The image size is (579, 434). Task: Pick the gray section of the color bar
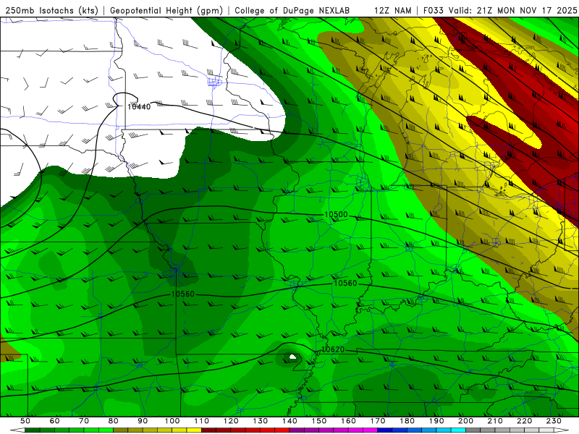coord(510,430)
